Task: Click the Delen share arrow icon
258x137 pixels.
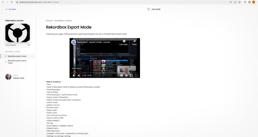Action: pyautogui.click(x=134, y=41)
